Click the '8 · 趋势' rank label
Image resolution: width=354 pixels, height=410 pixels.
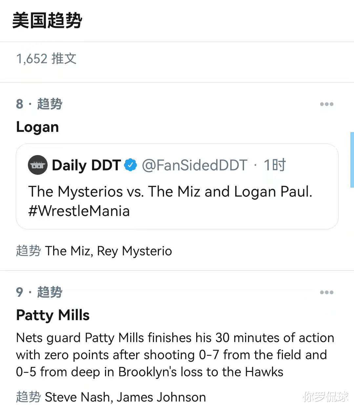pyautogui.click(x=39, y=104)
